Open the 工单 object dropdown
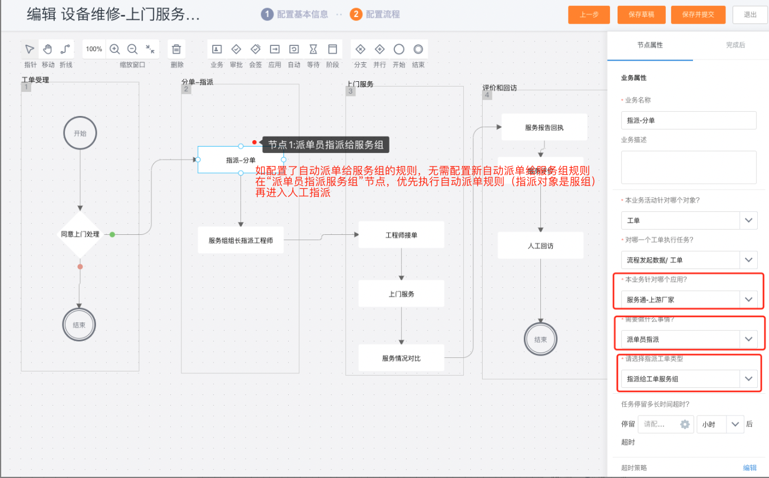Viewport: 769px width, 478px height. click(x=689, y=220)
